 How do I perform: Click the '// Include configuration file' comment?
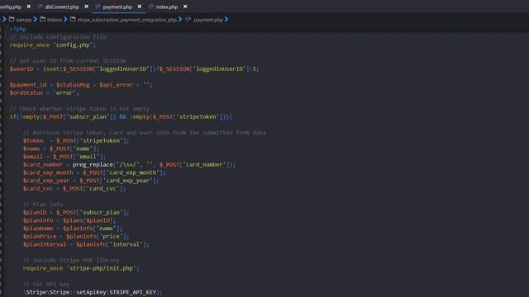[x=58, y=37]
